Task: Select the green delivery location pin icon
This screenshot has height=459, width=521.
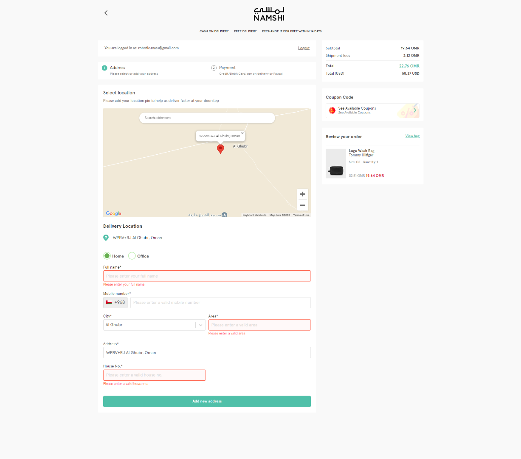Action: click(x=106, y=238)
